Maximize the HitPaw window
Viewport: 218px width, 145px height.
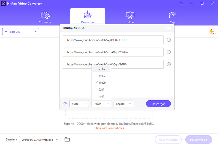[202, 3]
